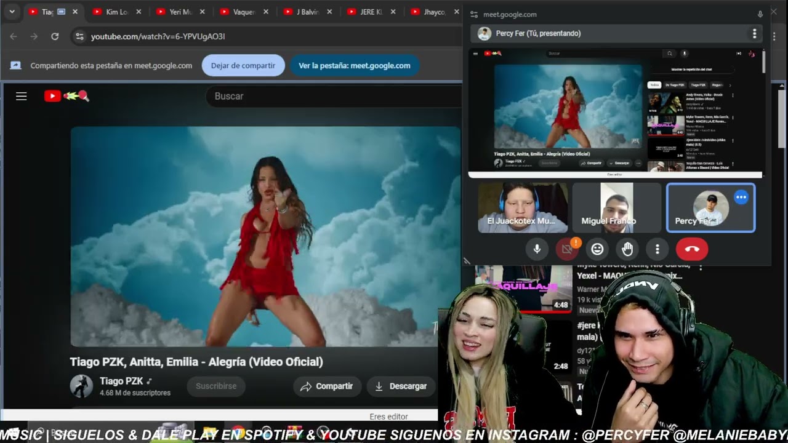Open Maquillaje video thumbnail 4:48

[524, 290]
